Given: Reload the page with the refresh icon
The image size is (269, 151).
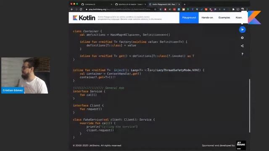Looking at the screenshot, I should coord(81,9).
